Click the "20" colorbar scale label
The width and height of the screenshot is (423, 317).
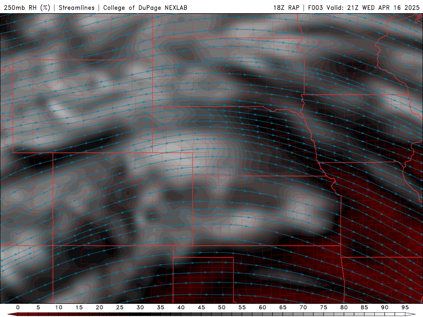[x=99, y=307]
